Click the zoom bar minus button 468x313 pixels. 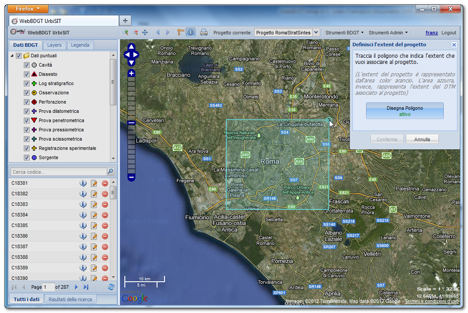131,177
